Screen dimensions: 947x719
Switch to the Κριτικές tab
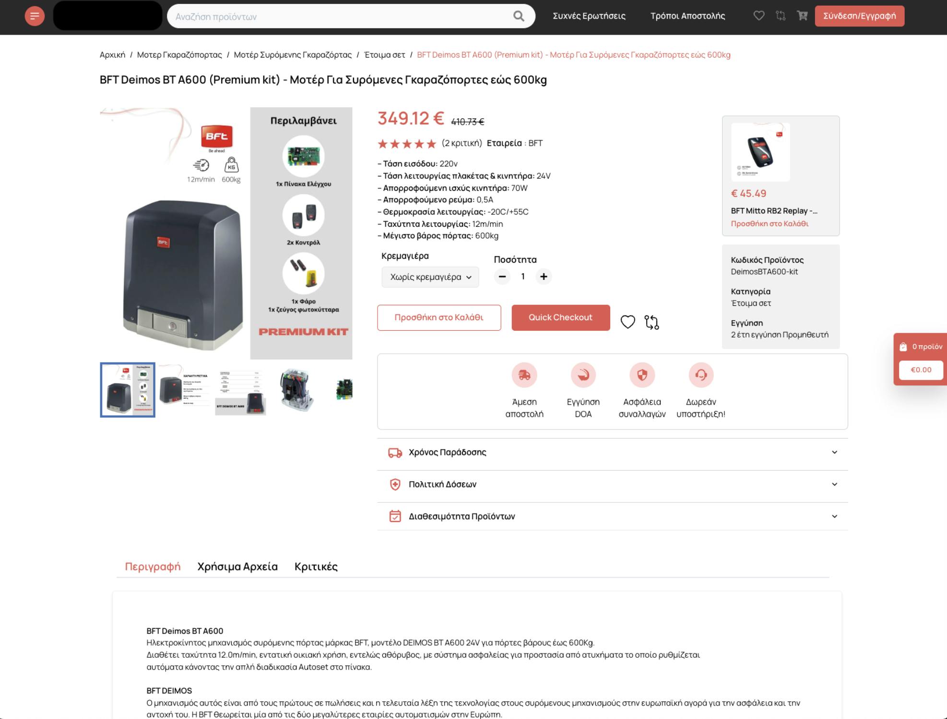tap(316, 567)
